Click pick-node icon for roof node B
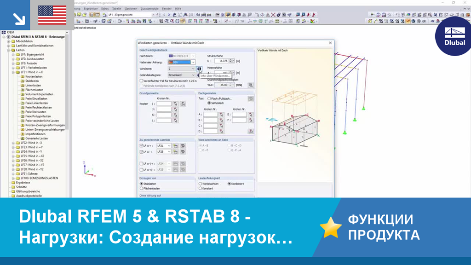 click(x=221, y=120)
